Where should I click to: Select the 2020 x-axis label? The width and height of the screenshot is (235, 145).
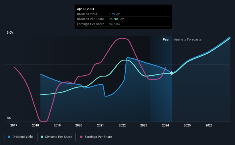(79, 125)
